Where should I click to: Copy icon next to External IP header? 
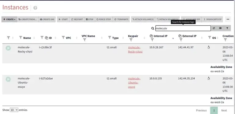point(180,36)
